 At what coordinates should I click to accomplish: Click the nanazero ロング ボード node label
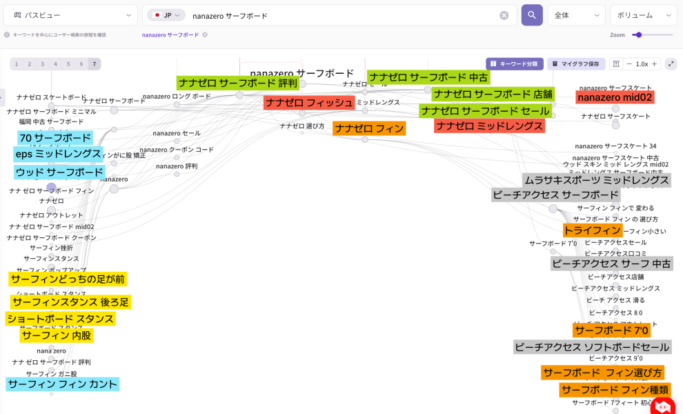point(177,97)
